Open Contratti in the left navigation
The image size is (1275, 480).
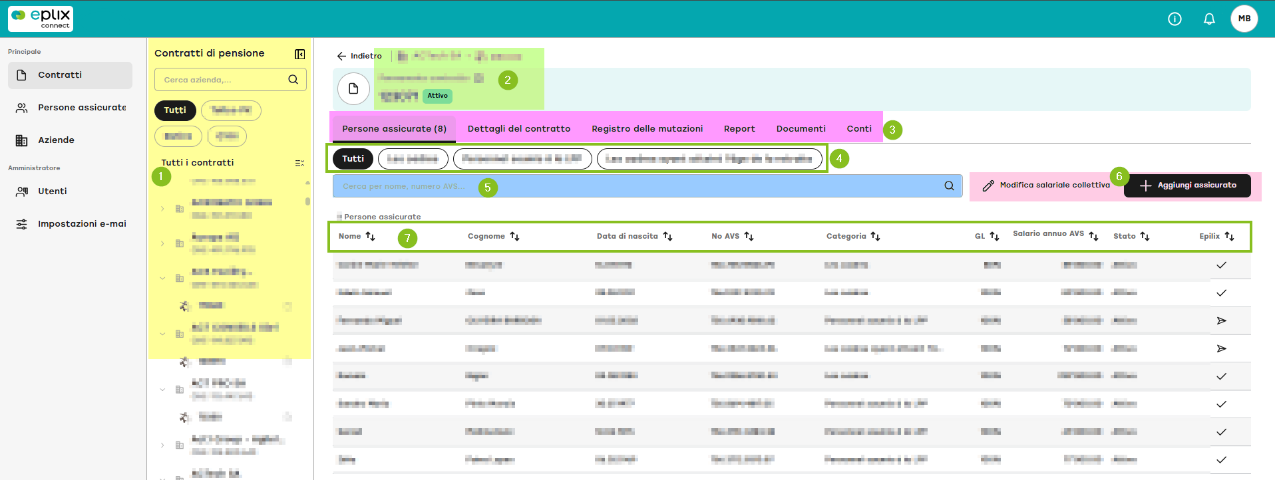(x=70, y=75)
